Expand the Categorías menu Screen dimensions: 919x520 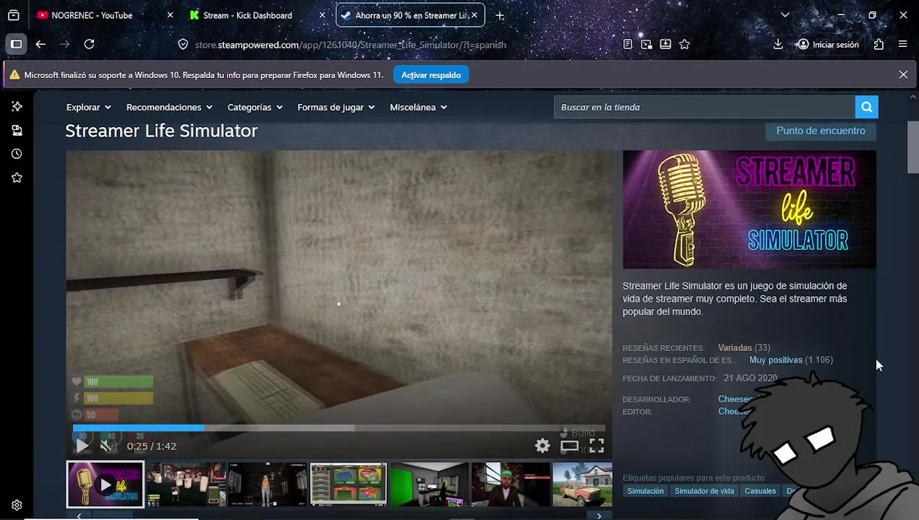coord(255,107)
